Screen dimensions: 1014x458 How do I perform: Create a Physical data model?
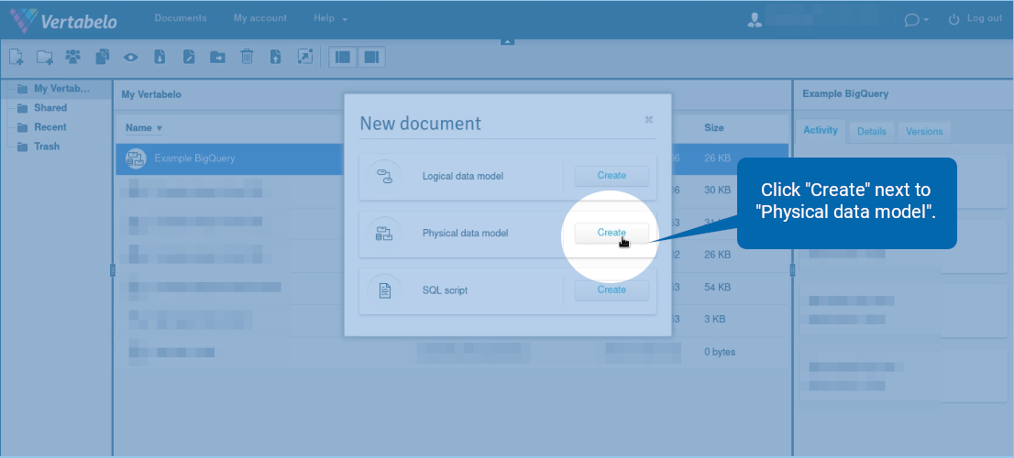612,233
